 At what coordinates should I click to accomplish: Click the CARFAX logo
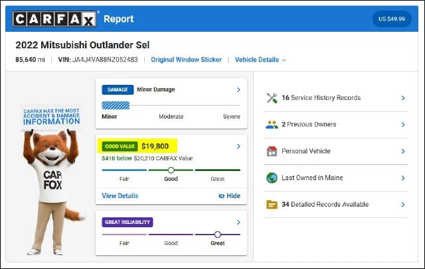(54, 19)
